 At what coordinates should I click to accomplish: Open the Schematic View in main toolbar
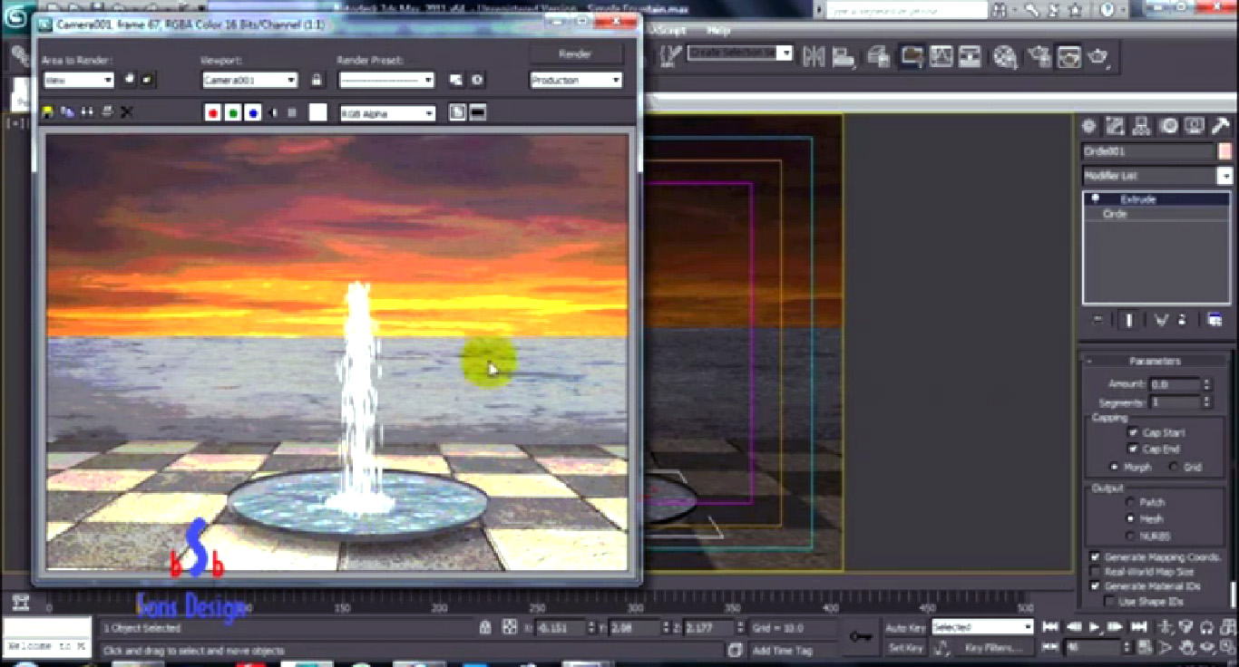(x=971, y=57)
